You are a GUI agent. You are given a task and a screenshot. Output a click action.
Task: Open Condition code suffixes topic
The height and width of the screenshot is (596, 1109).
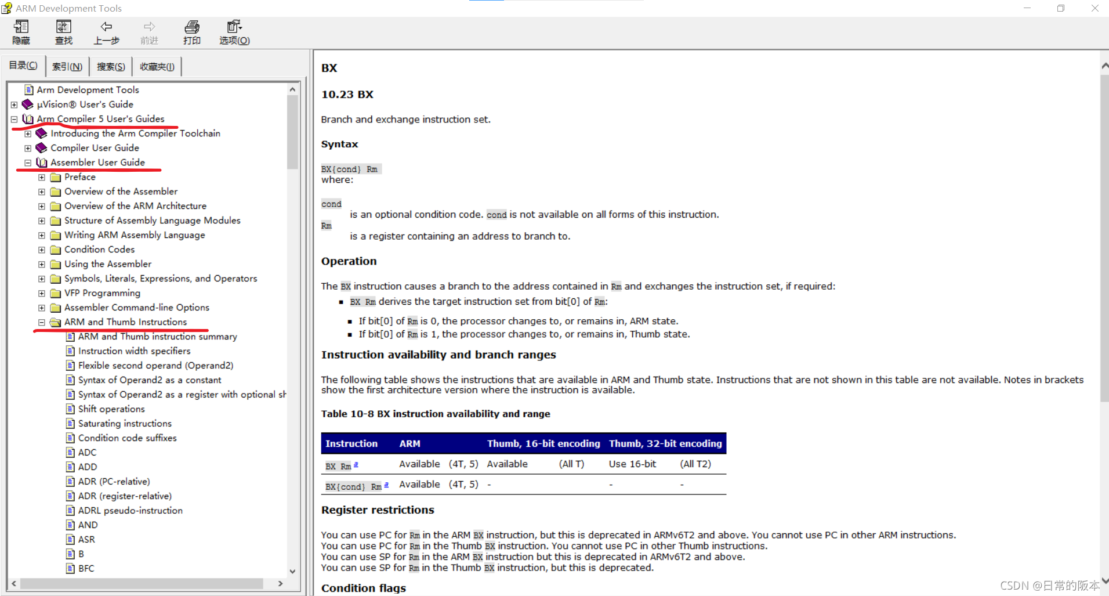(x=128, y=438)
